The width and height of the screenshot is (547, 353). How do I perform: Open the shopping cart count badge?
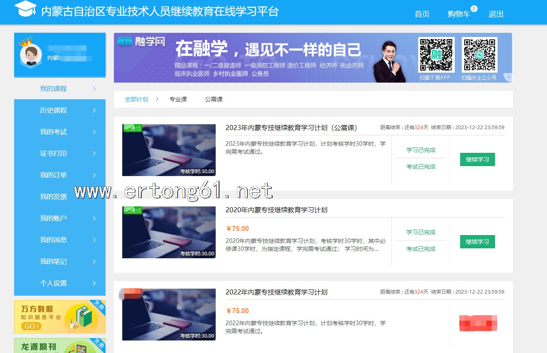(x=474, y=9)
